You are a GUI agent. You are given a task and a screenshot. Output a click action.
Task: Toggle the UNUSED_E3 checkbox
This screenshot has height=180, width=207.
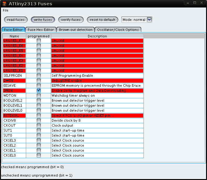(x=39, y=61)
